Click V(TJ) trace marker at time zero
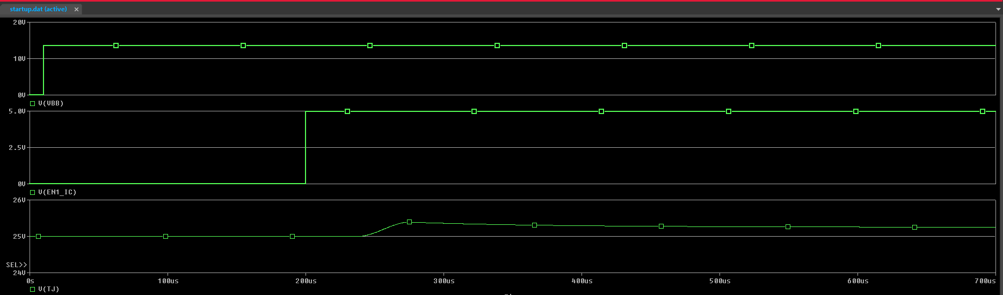Screen dimensions: 1003x295 pyautogui.click(x=38, y=236)
